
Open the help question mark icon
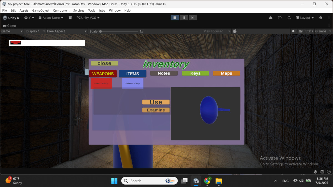coord(321,18)
